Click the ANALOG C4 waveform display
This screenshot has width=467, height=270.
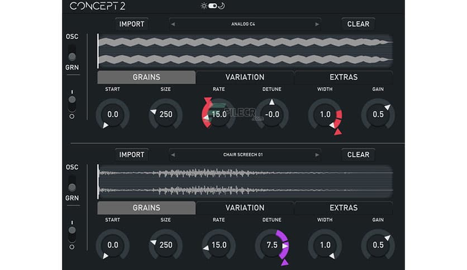(245, 51)
